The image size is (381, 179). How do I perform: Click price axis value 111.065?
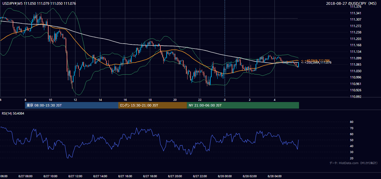tap(356, 64)
